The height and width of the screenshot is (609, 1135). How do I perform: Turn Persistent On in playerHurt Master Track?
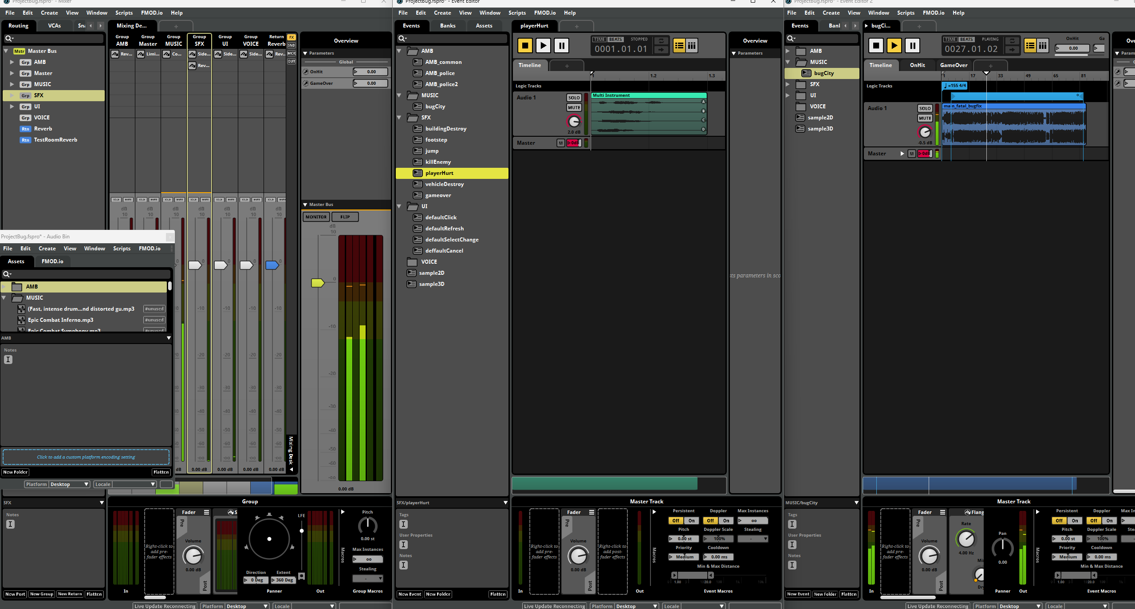pos(691,521)
